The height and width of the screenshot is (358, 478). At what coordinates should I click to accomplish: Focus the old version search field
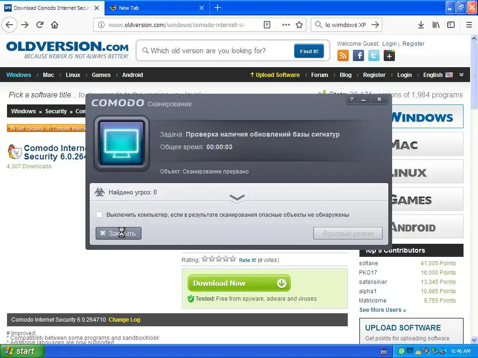click(x=218, y=51)
